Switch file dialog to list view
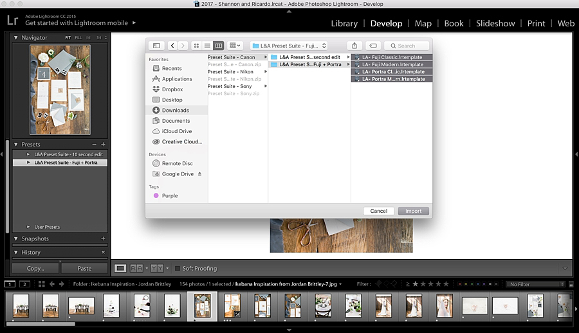 click(x=208, y=46)
